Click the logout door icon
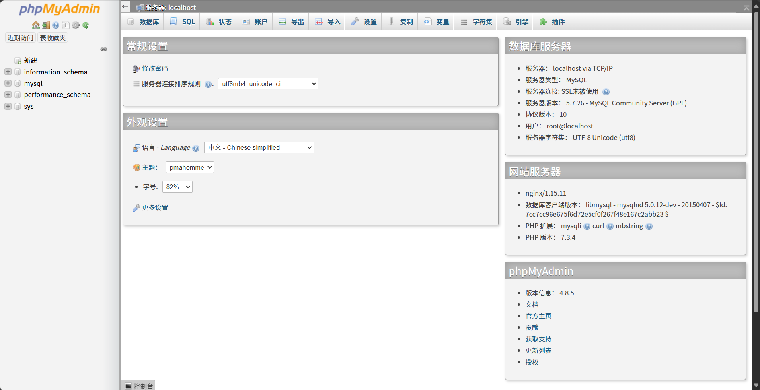Image resolution: width=760 pixels, height=390 pixels. [46, 25]
